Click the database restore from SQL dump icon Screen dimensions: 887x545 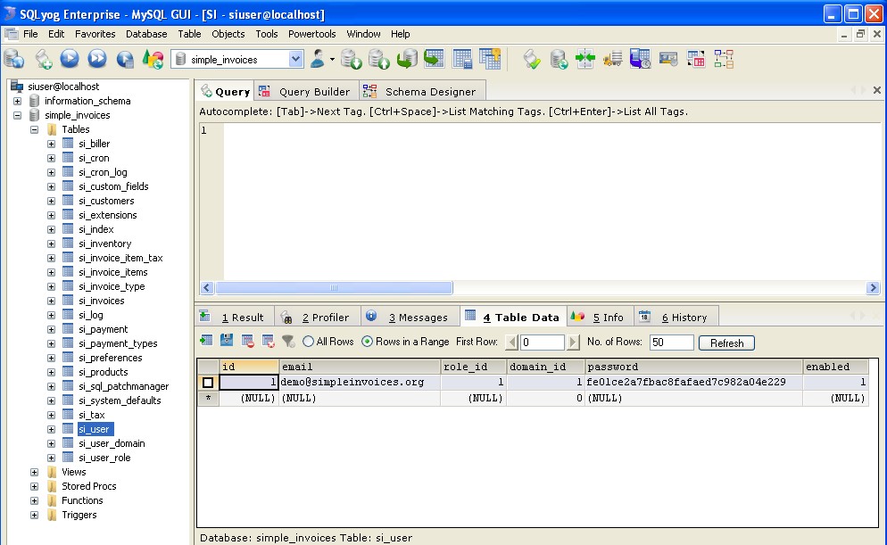coord(407,59)
